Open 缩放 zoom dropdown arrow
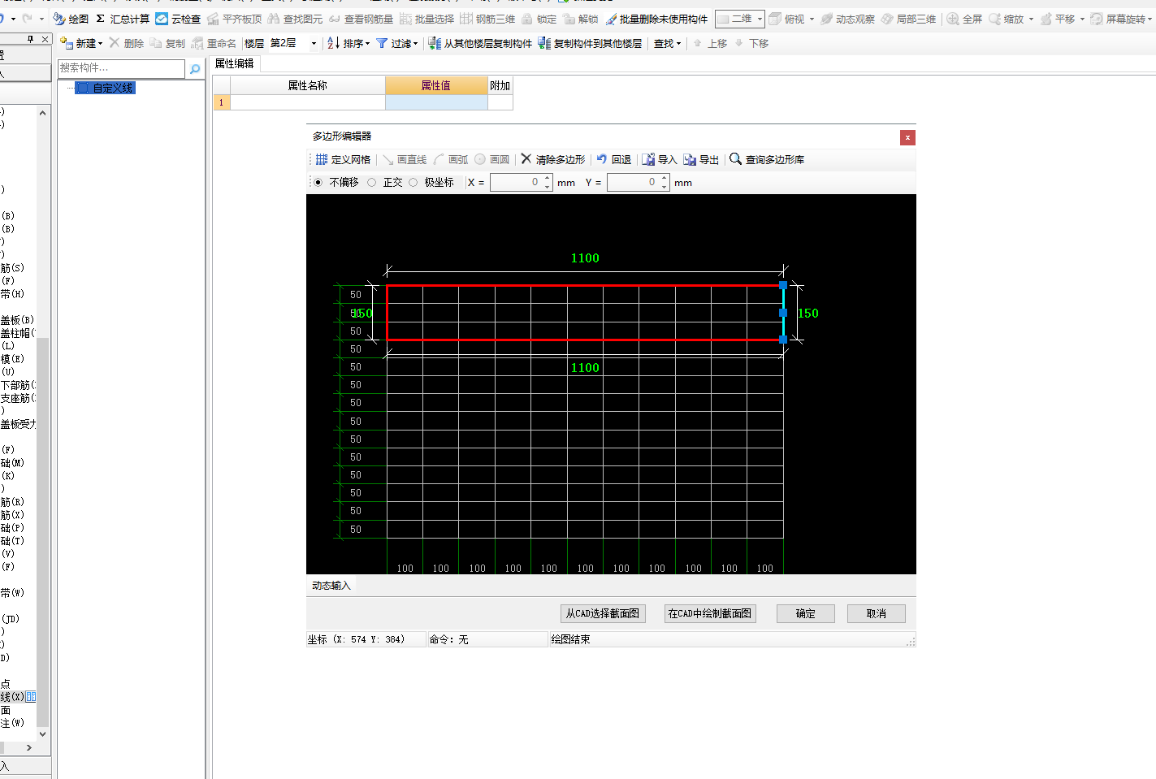This screenshot has height=779, width=1156. point(1031,19)
